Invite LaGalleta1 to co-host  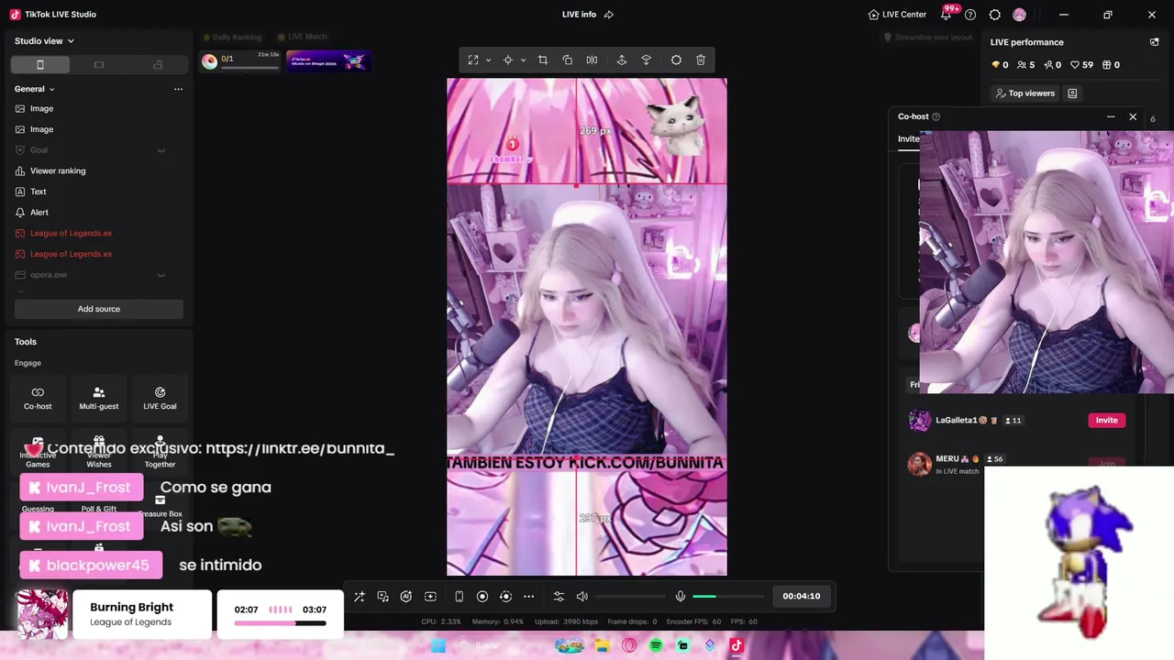tap(1106, 420)
